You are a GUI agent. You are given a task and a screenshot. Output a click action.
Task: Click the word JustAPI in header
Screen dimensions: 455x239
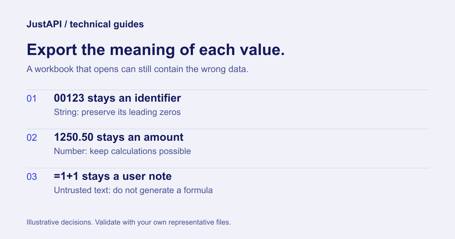44,24
